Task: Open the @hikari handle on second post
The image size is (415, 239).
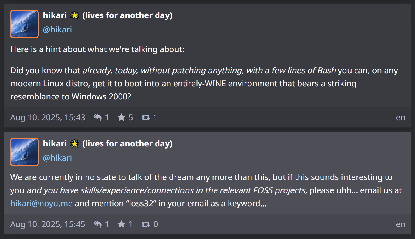Action: (57, 157)
